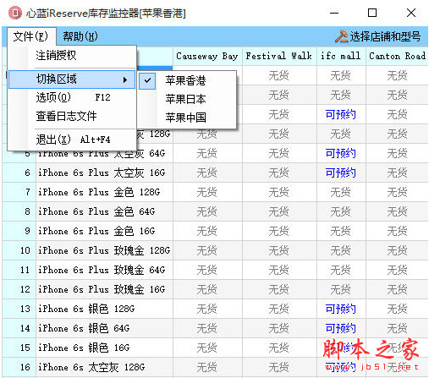Choose 查看日志文件 from the menu
Image resolution: width=429 pixels, height=378 pixels.
point(72,116)
